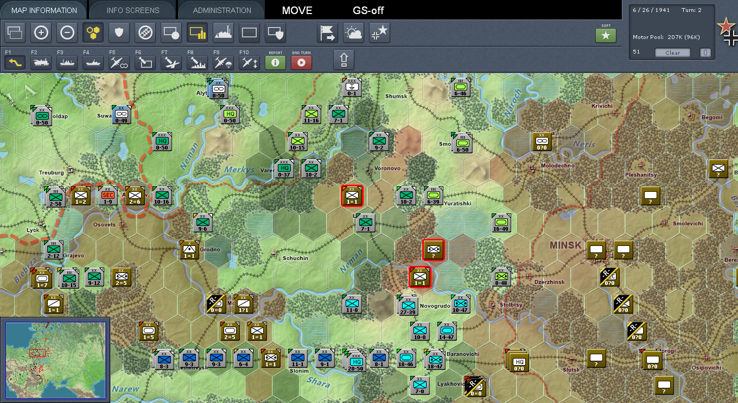This screenshot has height=403, width=738.
Task: Click the Molodechno town label
Action: coord(558,166)
